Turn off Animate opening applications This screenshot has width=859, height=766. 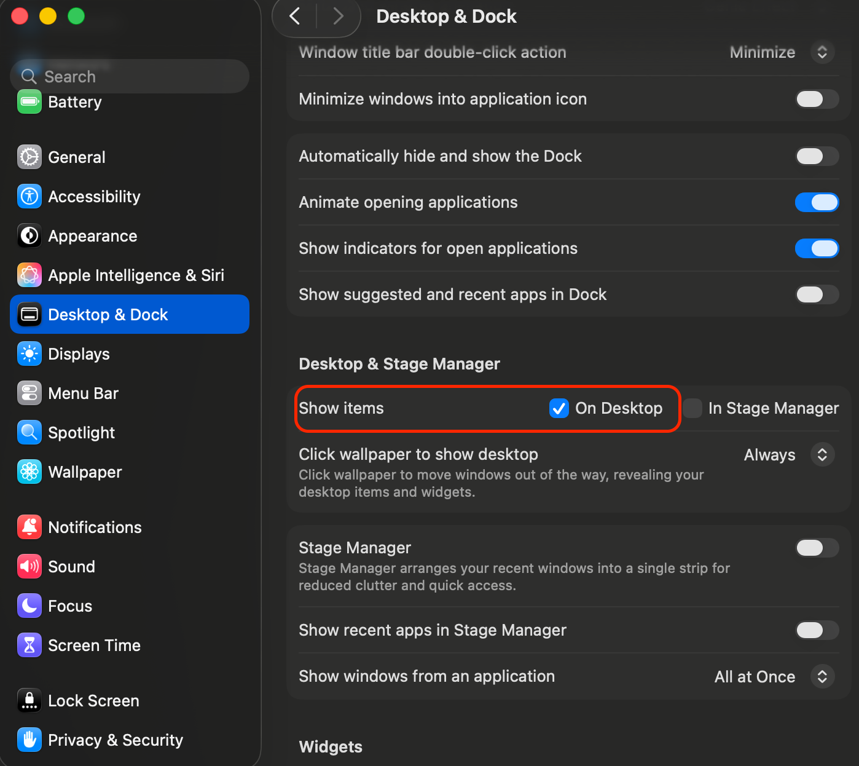pos(817,202)
